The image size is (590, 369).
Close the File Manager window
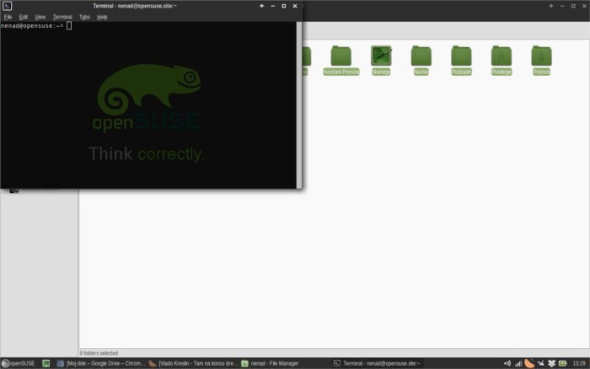pyautogui.click(x=584, y=6)
